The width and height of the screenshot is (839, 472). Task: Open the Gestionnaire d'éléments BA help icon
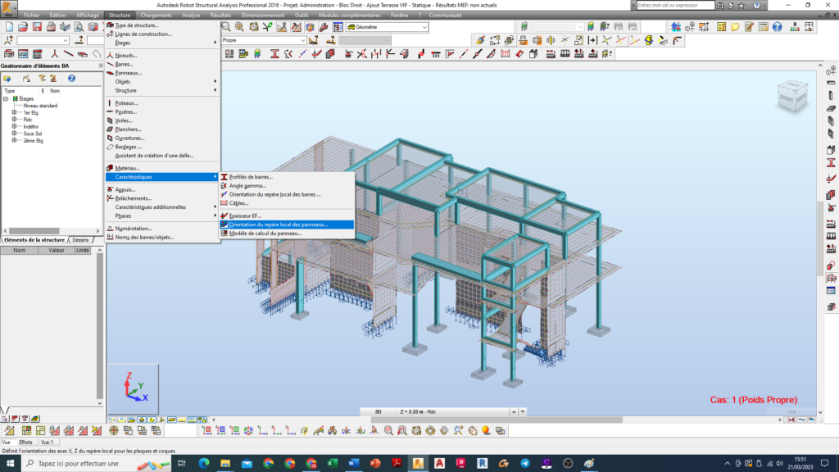(x=70, y=79)
